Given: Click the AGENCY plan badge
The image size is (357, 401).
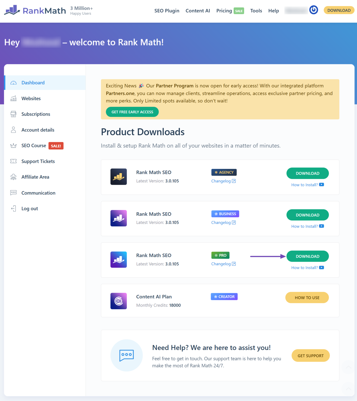Looking at the screenshot, I should [x=224, y=172].
